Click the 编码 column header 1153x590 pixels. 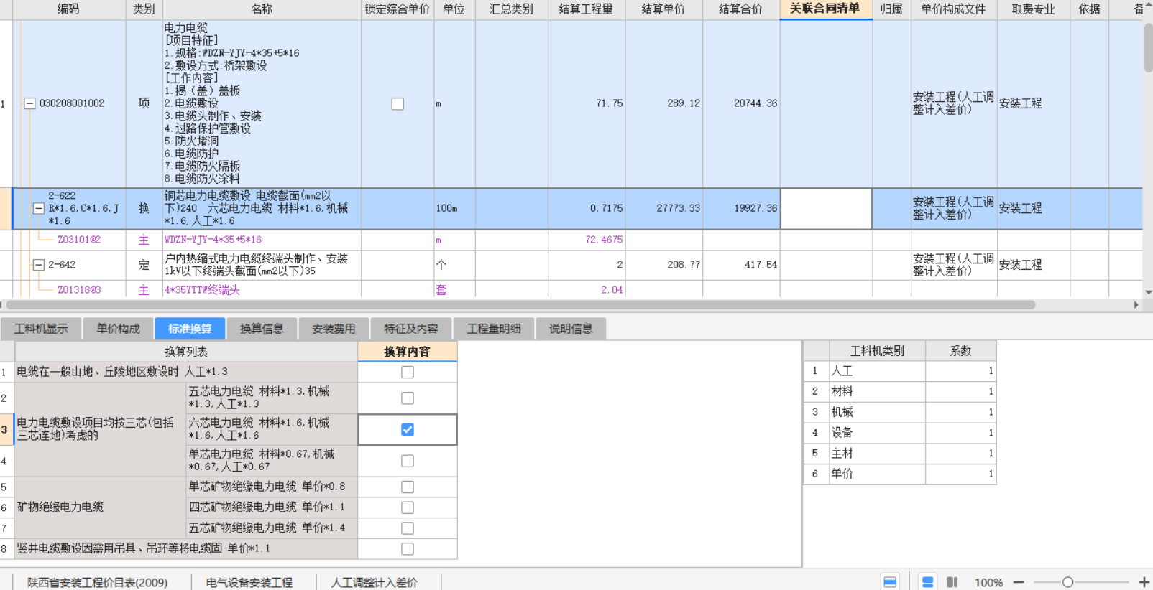69,9
